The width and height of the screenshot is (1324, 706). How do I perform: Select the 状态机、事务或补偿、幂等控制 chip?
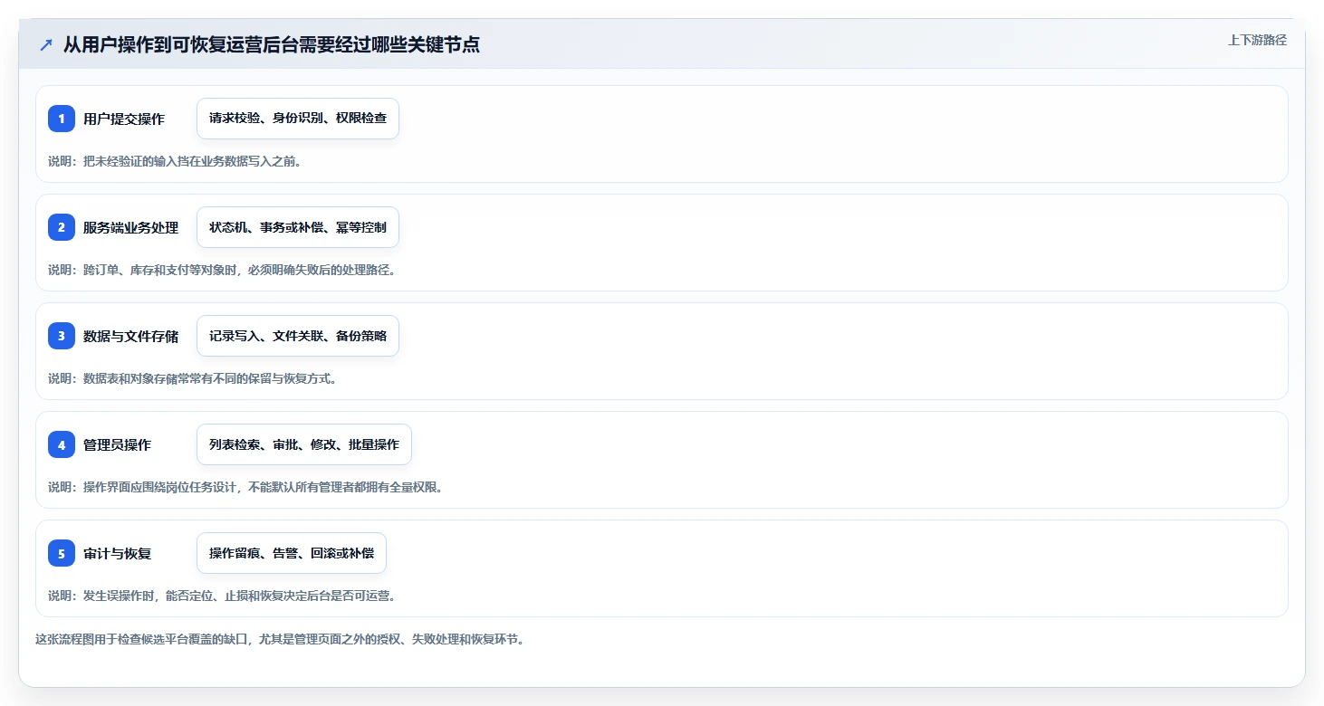(x=298, y=227)
